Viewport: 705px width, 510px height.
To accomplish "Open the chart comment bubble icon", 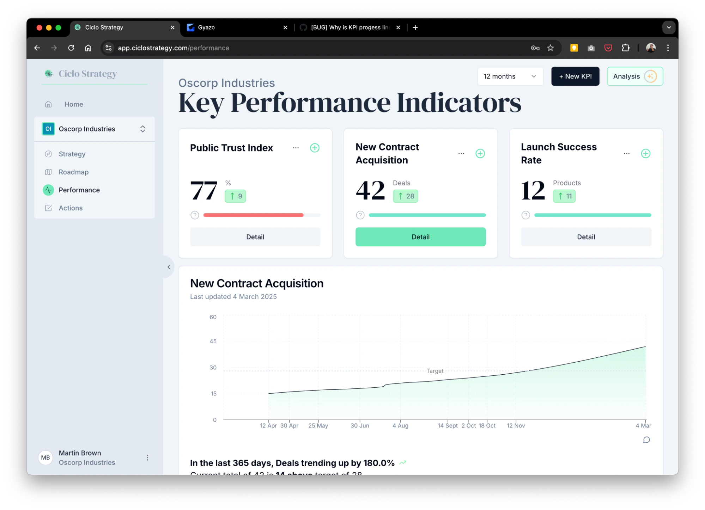I will tap(646, 440).
